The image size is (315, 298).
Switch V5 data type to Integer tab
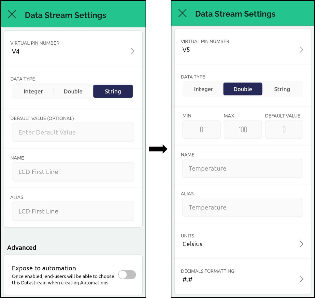click(203, 89)
